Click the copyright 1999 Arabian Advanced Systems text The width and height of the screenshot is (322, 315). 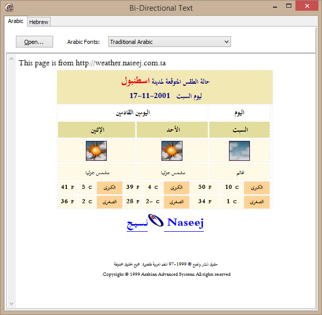(167, 274)
